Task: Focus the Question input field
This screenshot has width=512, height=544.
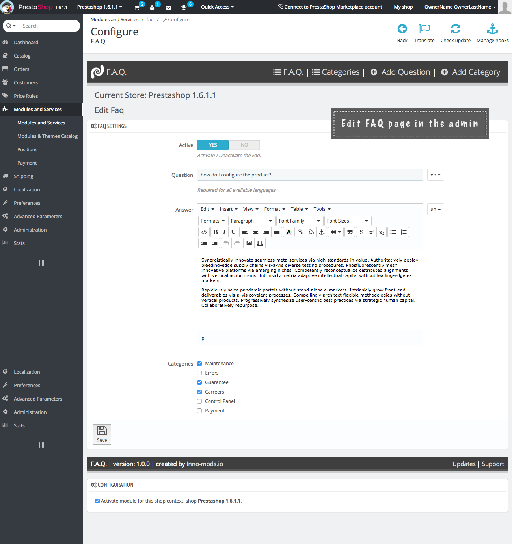Action: 310,175
